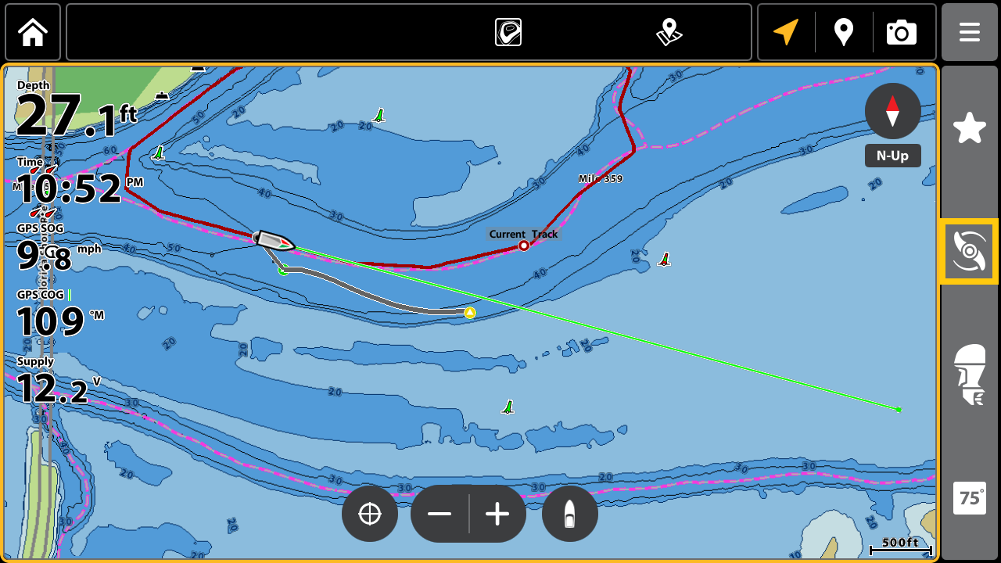
Task: Mark a waypoint with the pin icon
Action: (x=843, y=32)
